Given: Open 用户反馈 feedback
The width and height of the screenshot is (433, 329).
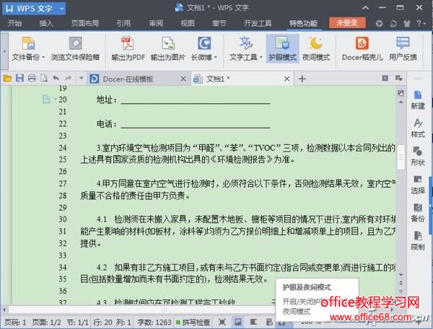Looking at the screenshot, I should click(403, 48).
